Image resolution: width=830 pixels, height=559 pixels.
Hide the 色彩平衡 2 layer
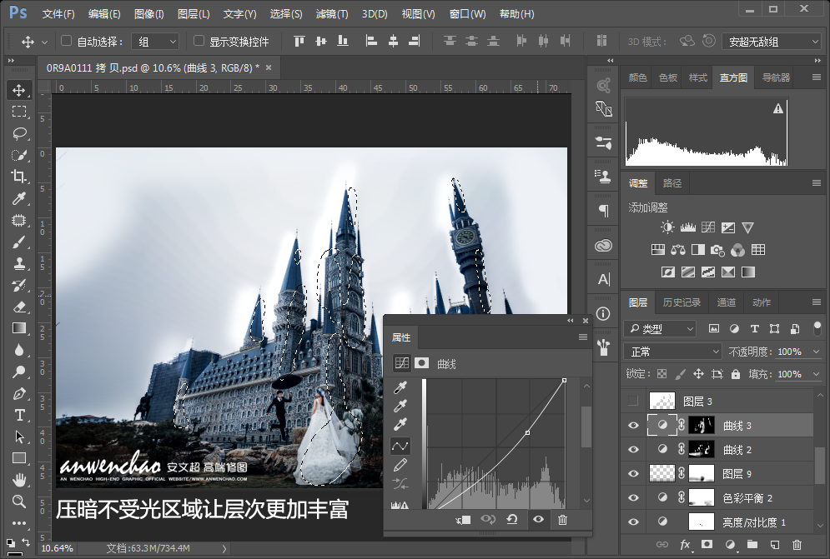(x=633, y=497)
